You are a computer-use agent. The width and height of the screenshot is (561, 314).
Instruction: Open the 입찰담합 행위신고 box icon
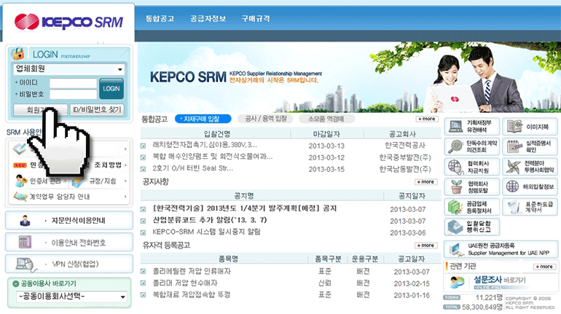tap(455, 227)
